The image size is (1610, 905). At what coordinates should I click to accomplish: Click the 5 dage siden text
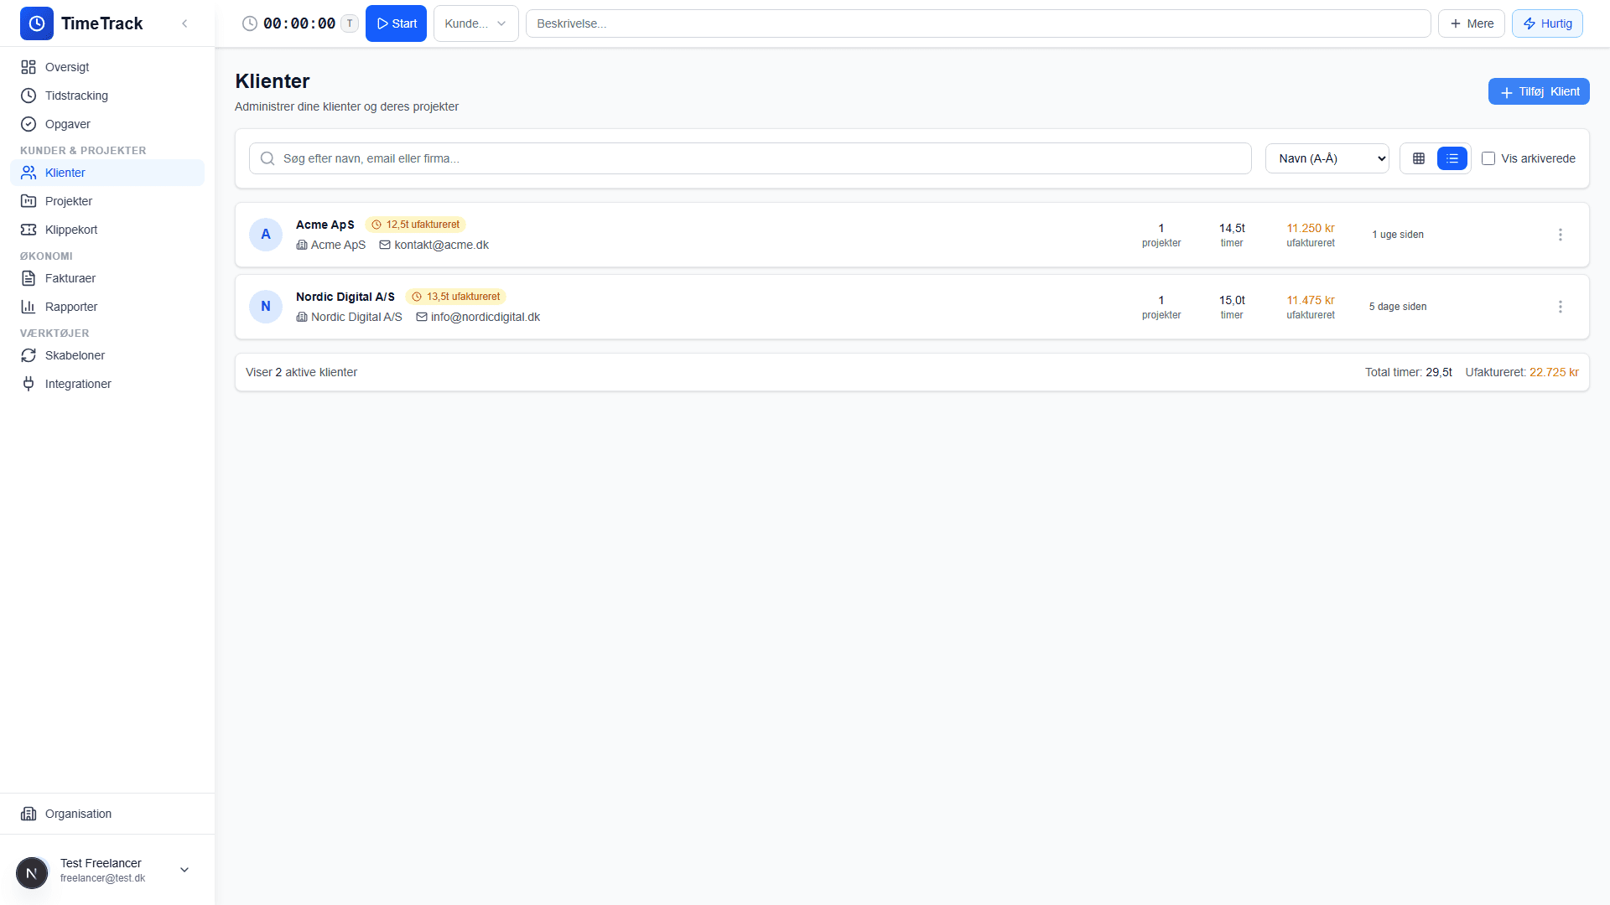(1398, 307)
